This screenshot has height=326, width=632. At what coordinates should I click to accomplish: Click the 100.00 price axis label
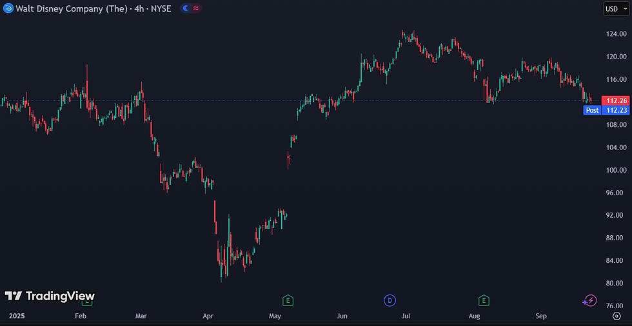click(x=617, y=170)
